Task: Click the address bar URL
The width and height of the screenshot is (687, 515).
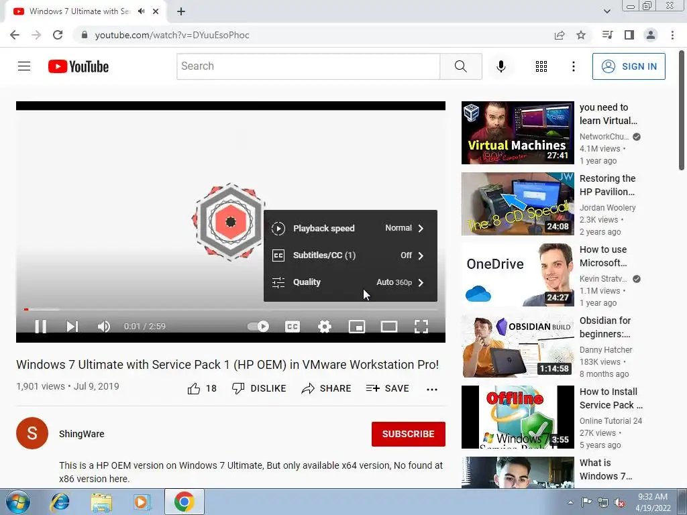Action: [x=172, y=35]
